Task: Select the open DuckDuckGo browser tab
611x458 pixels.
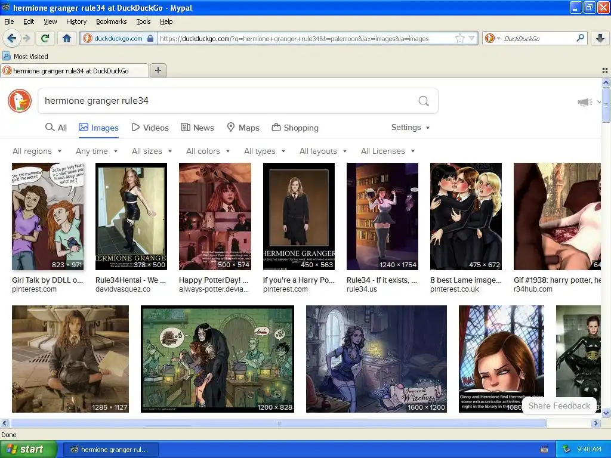Action: pos(75,70)
